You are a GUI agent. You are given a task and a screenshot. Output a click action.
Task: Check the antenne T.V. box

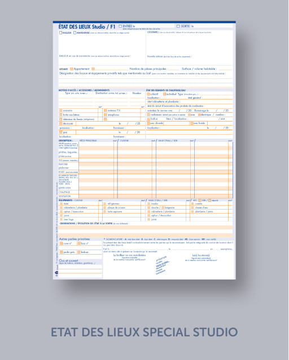105,110
